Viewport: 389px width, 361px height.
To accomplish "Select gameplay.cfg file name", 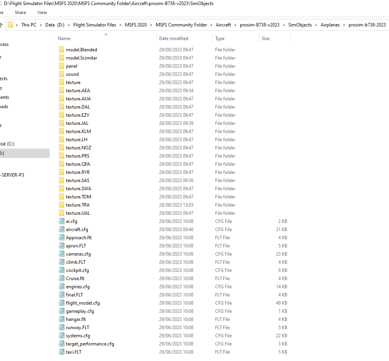I will pyautogui.click(x=80, y=311).
